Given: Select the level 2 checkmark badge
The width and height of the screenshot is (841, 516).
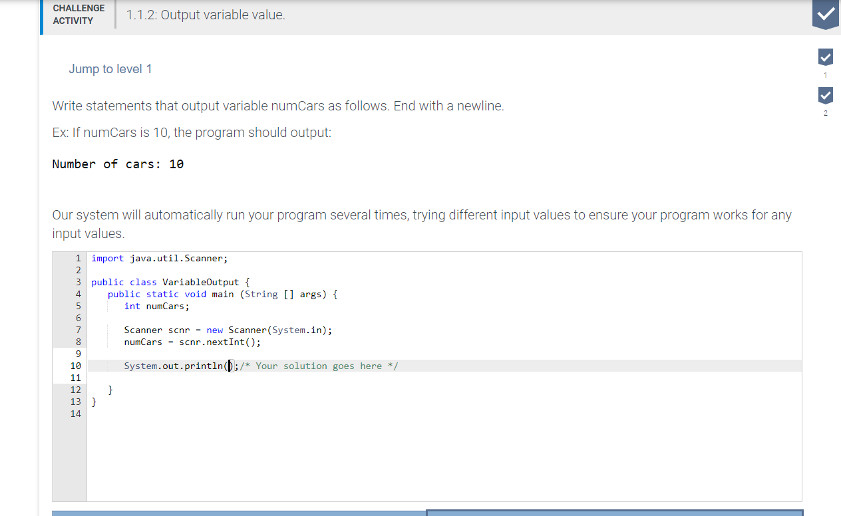Looking at the screenshot, I should 825,95.
